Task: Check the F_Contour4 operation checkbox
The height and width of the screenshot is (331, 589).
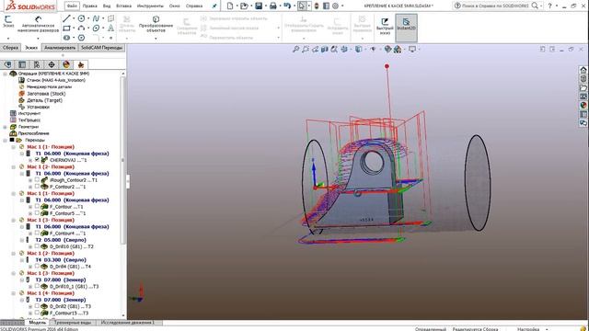Action: 37,233
